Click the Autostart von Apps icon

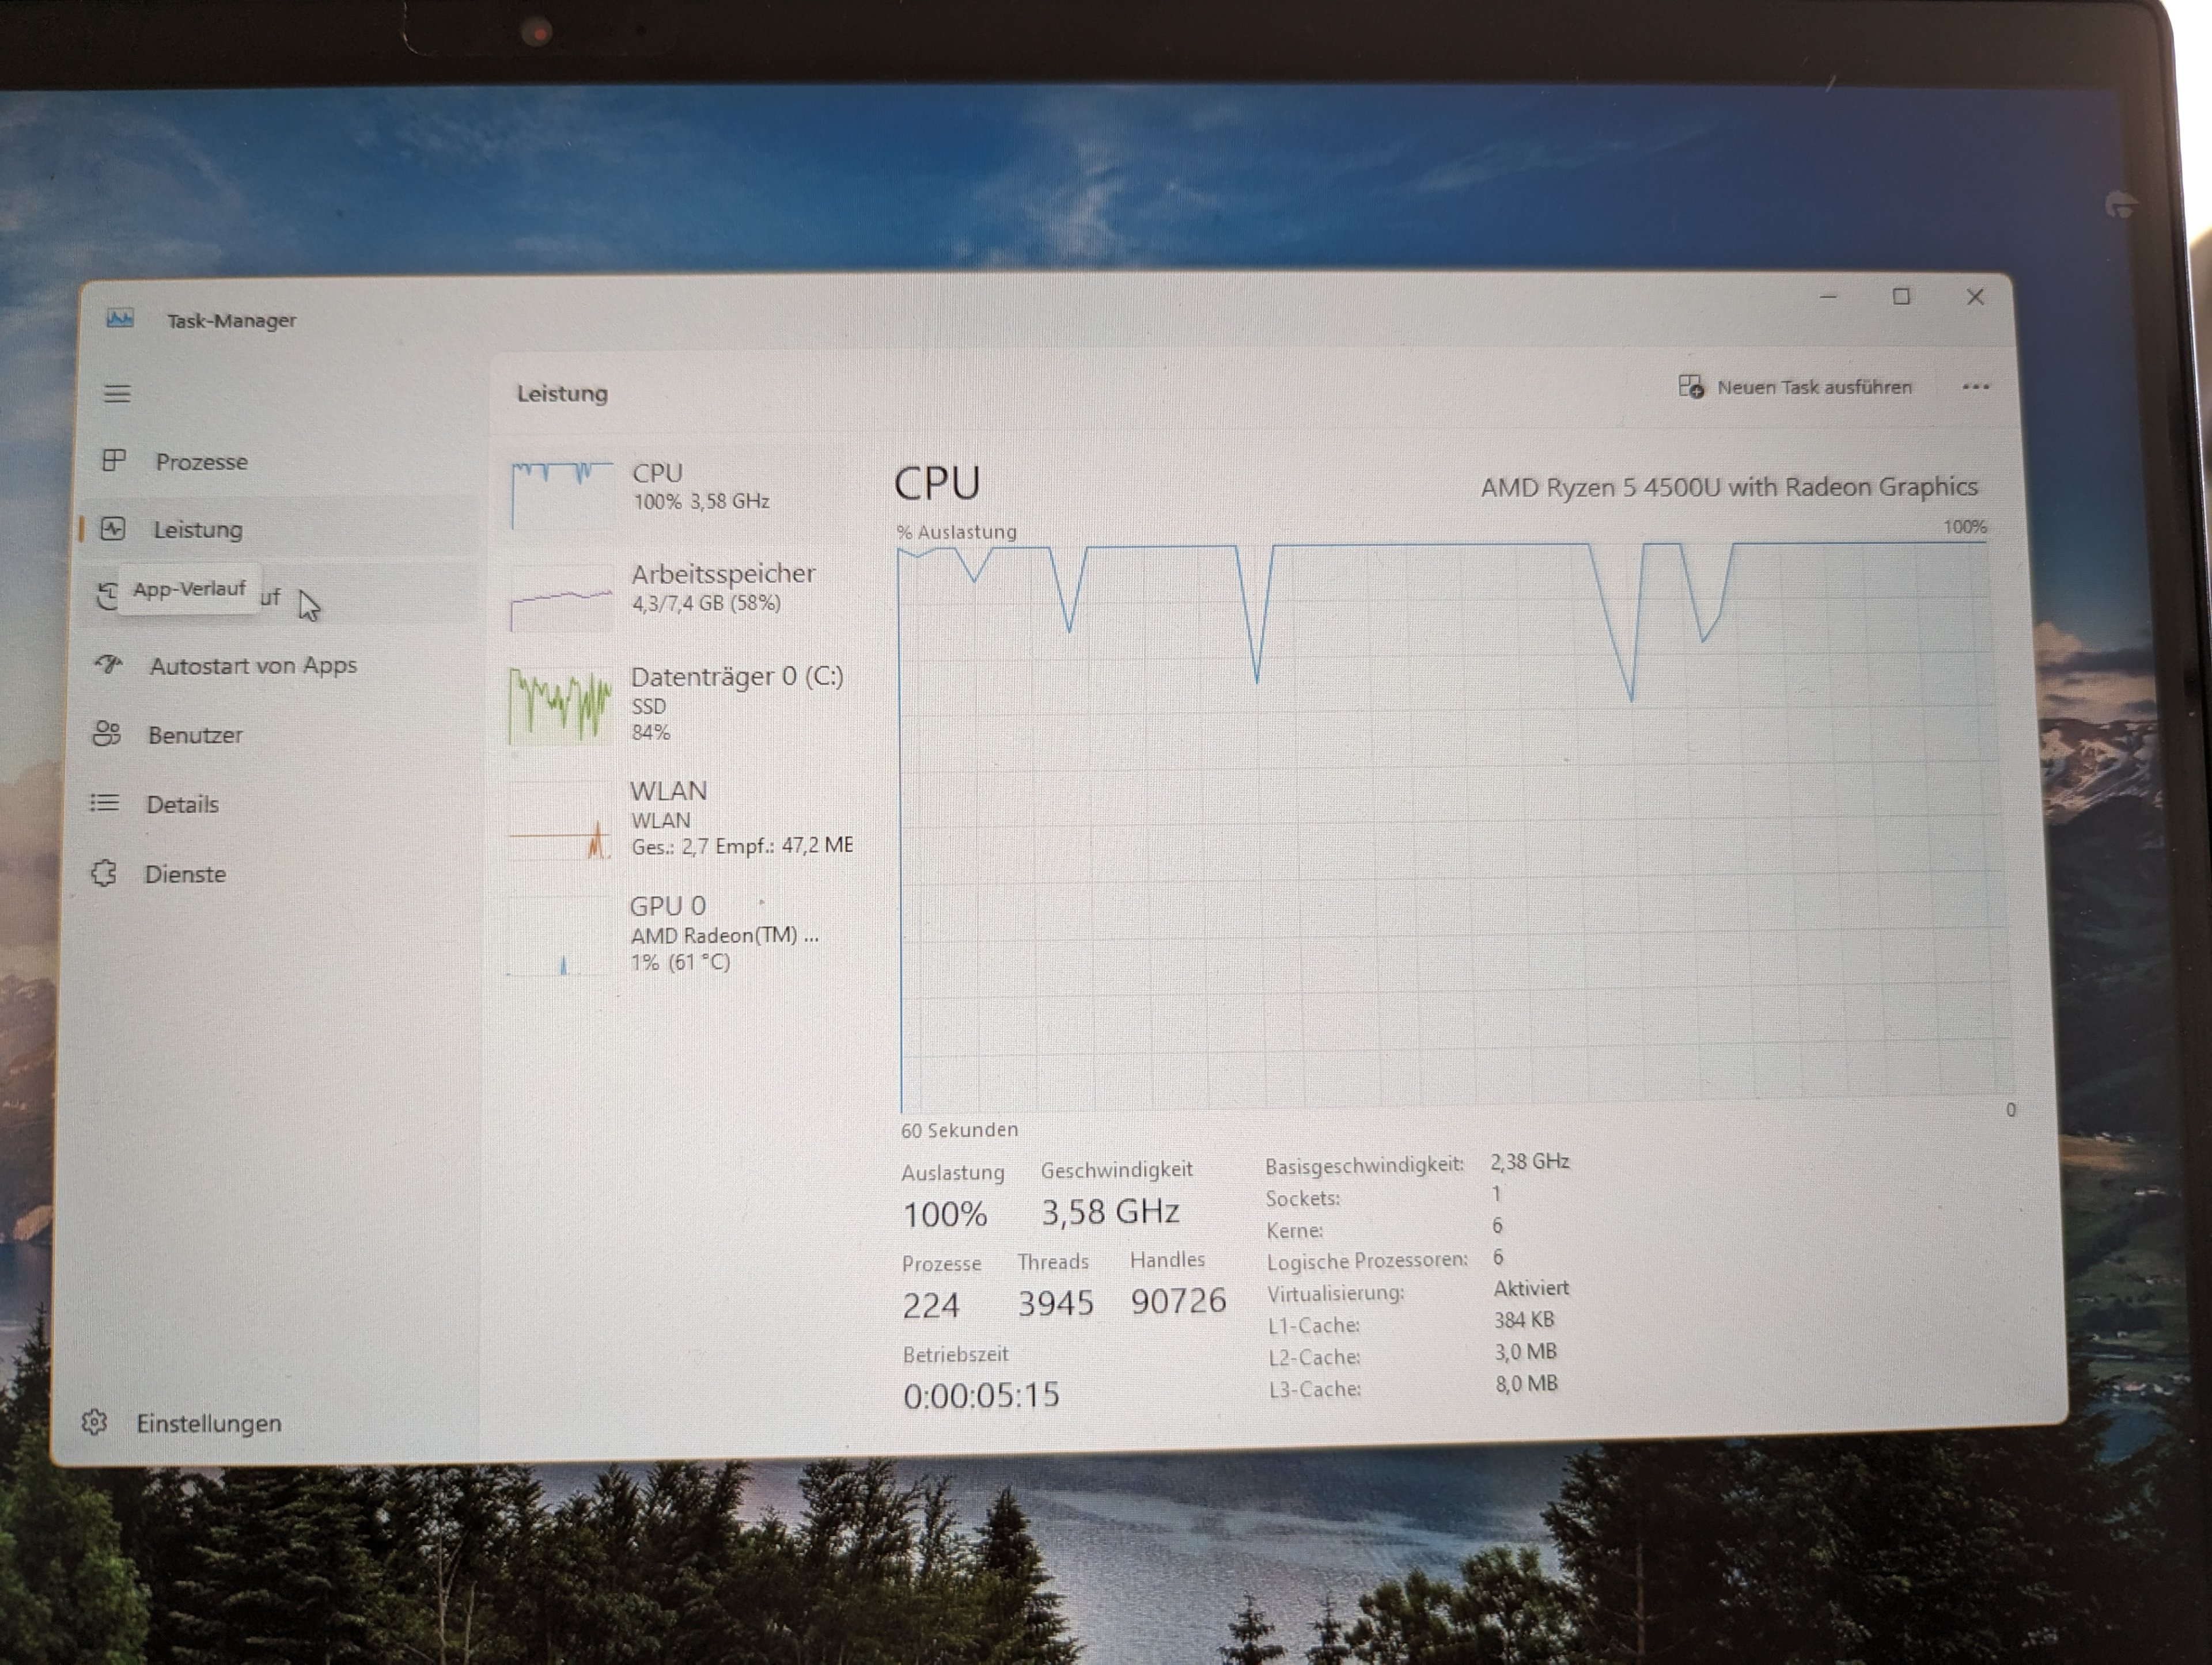pos(109,664)
